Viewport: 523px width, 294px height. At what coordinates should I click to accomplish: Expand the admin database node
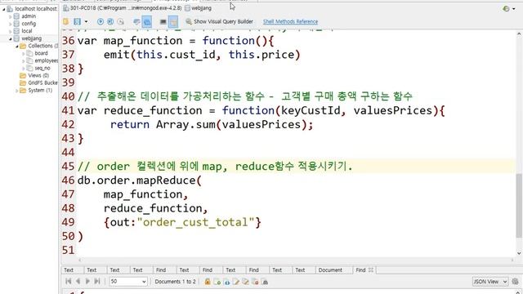click(10, 16)
